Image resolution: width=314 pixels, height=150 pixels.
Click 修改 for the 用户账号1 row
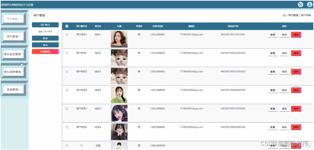point(284,35)
